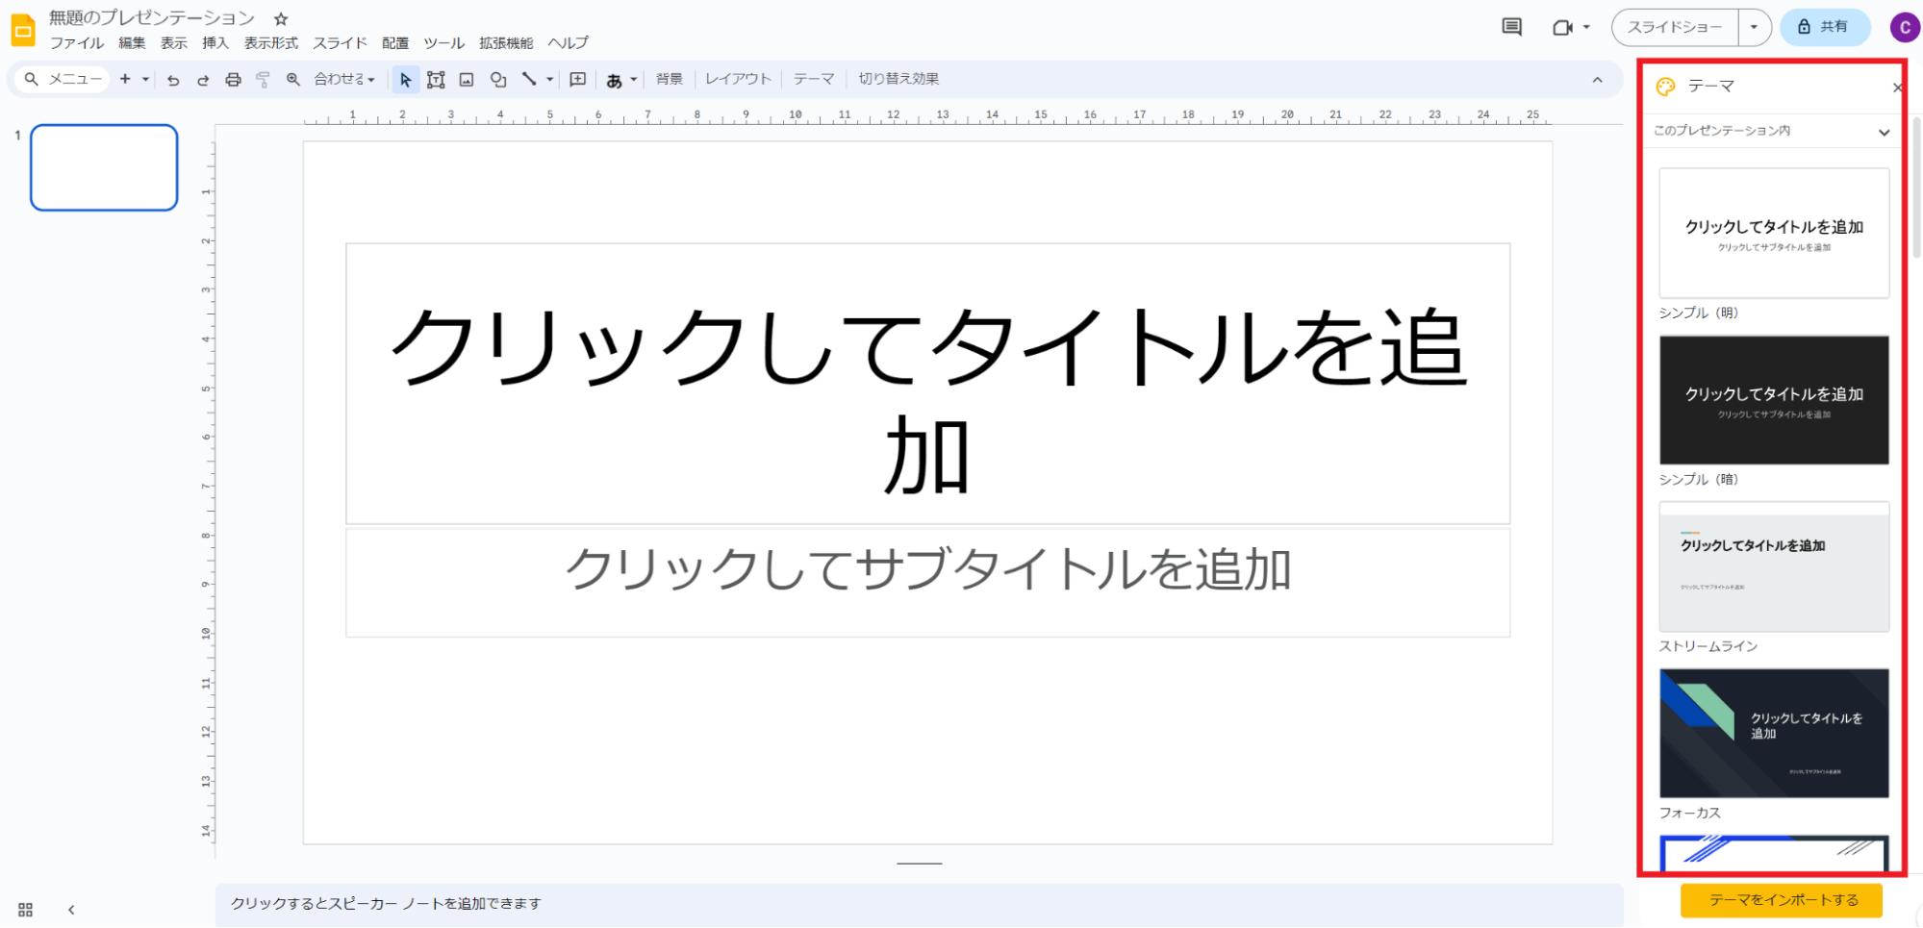Add a comment using toolbar icon

coord(577,80)
